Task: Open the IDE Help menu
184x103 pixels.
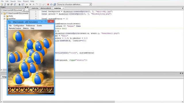Action: [x=32, y=1]
